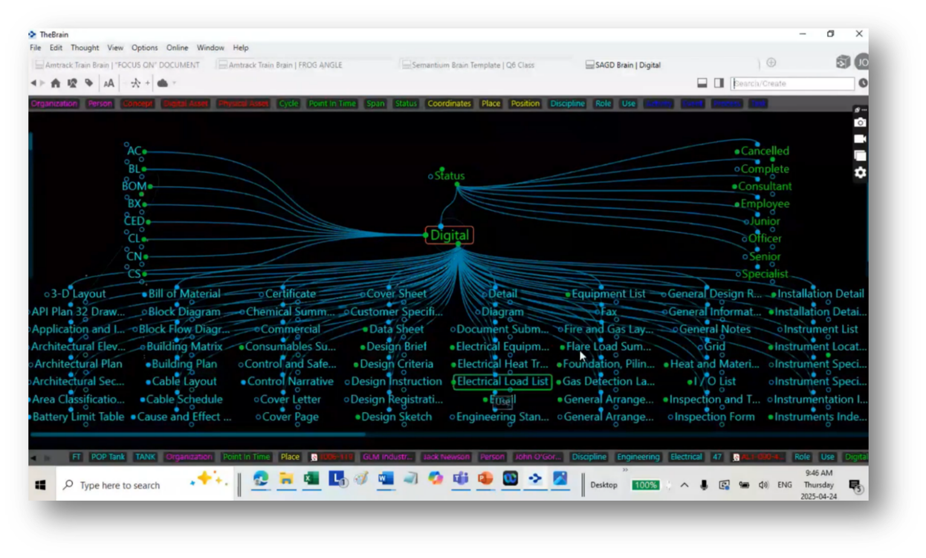The height and width of the screenshot is (558, 926).
Task: Open the brain box icon near account
Action: [x=843, y=62]
